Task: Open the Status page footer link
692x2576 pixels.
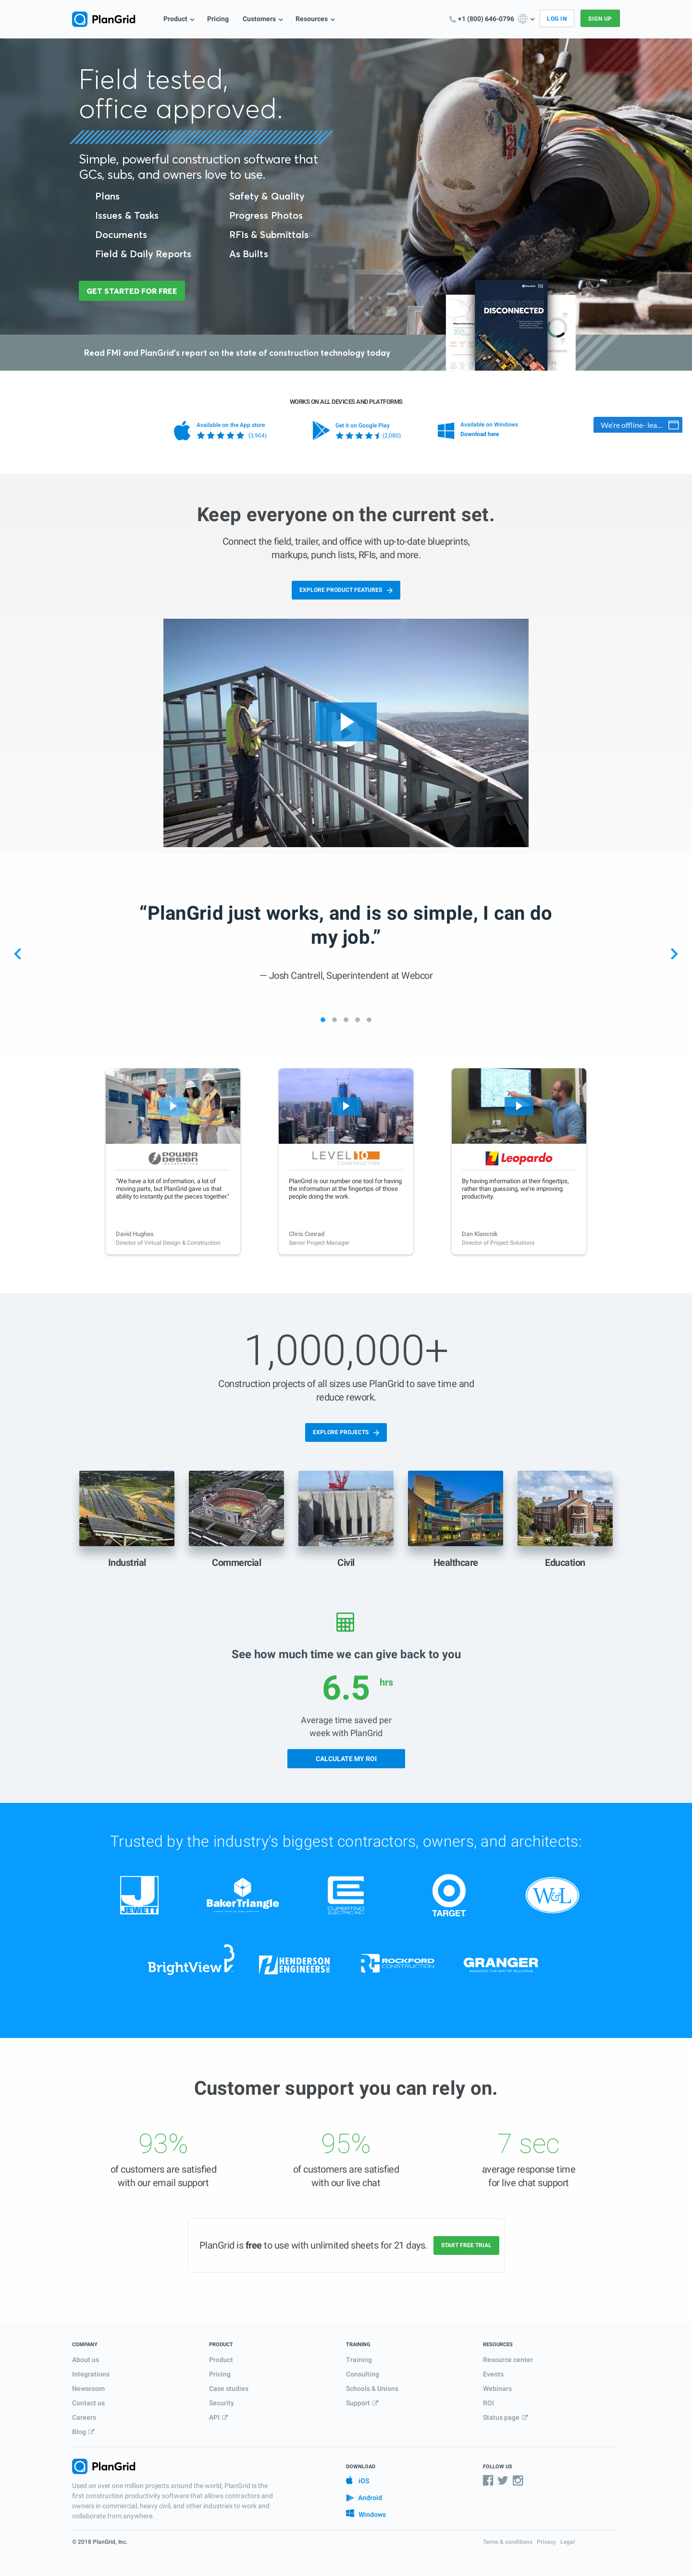Action: [505, 2417]
